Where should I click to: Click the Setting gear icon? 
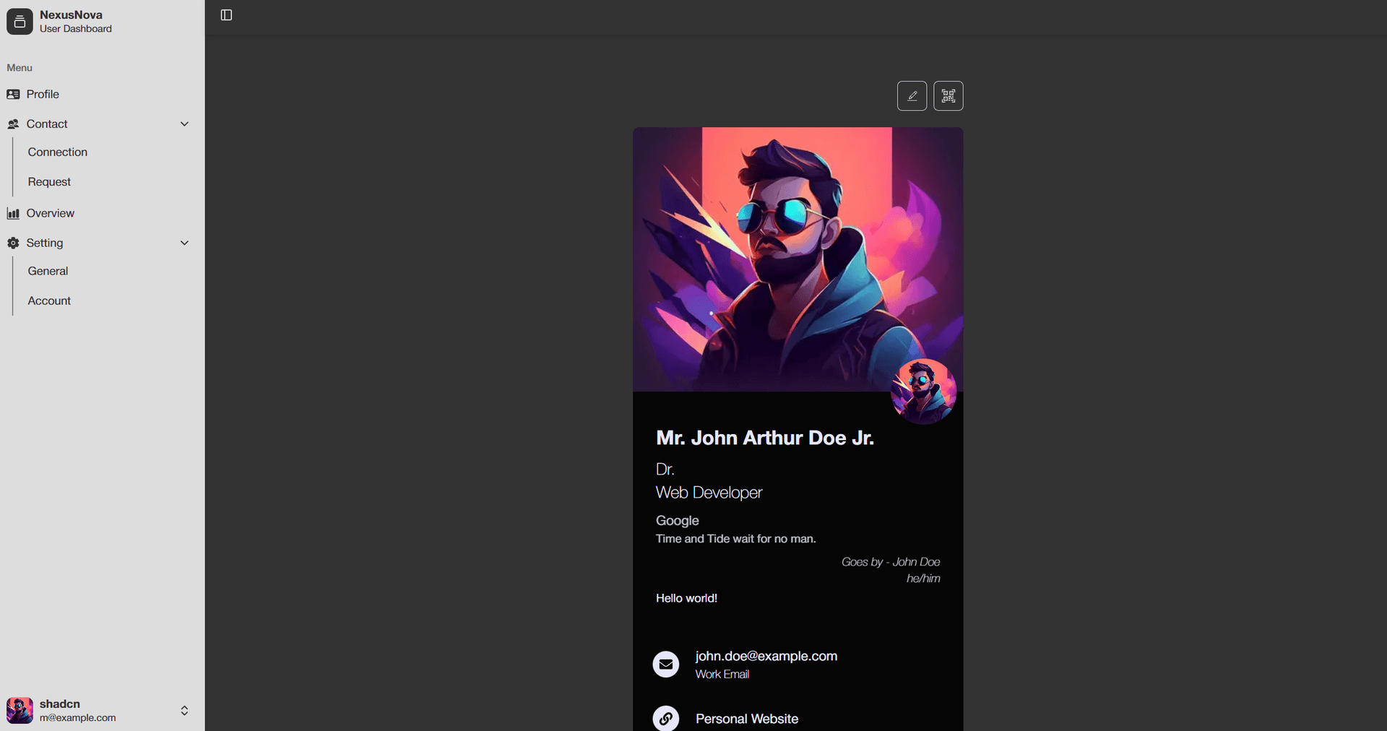(13, 243)
